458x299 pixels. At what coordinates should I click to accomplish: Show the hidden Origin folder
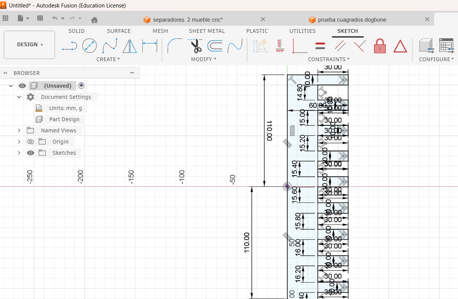30,142
